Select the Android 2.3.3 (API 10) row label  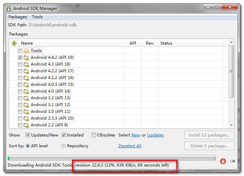[x=52, y=118]
